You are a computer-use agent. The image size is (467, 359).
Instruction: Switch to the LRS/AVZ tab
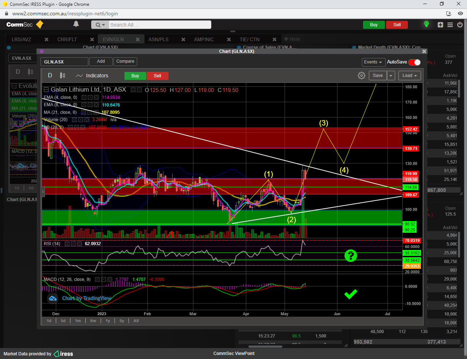(22, 39)
